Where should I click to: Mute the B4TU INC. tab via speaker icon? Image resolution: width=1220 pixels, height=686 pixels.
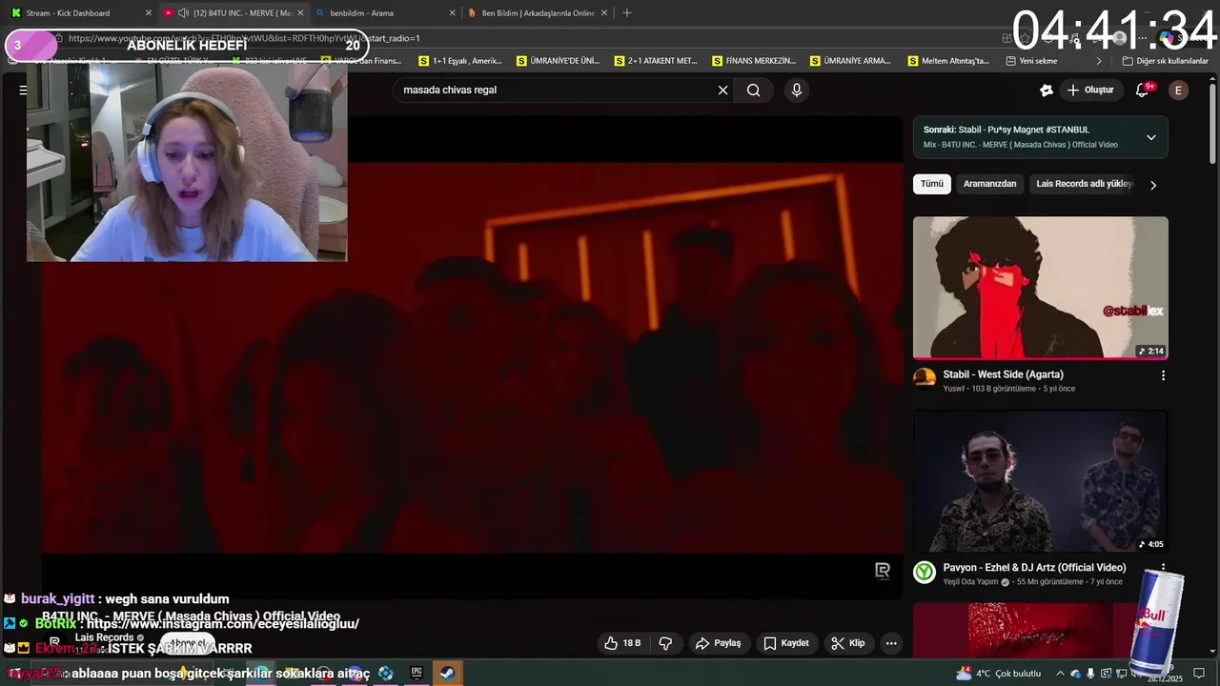[x=183, y=13]
